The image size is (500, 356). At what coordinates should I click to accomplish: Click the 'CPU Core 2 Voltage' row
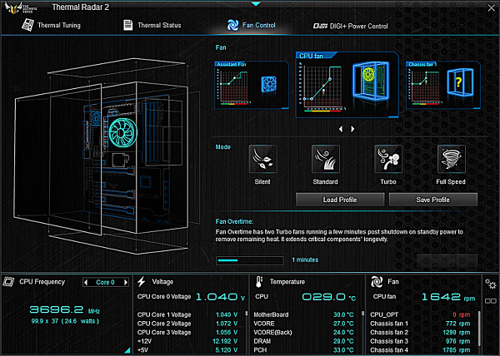(187, 324)
